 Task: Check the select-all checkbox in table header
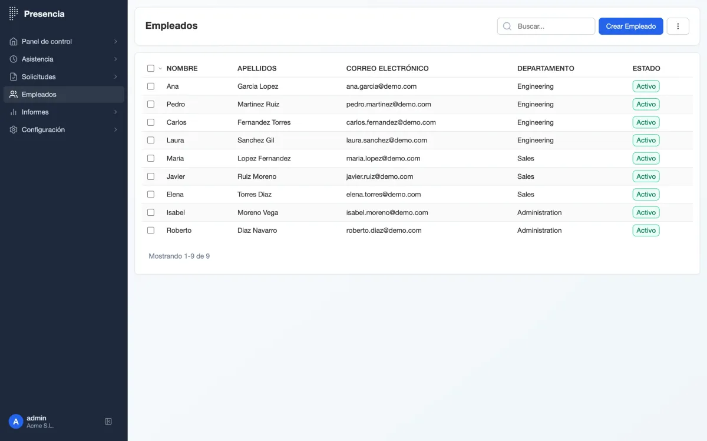point(151,68)
